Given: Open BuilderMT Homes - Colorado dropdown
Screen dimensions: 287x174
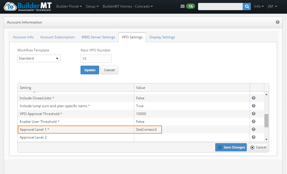Looking at the screenshot, I should coord(127,6).
